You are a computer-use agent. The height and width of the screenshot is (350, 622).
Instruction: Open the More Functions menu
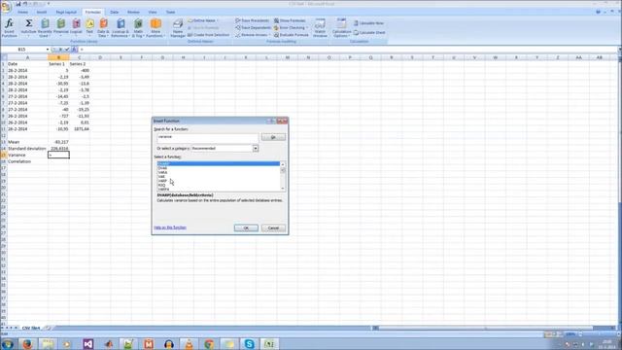click(x=155, y=28)
